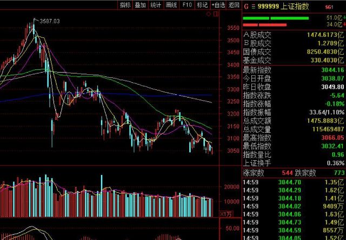The width and height of the screenshot is (346, 240).
Task: Click the SG1 label in the header
Action: 329,7
